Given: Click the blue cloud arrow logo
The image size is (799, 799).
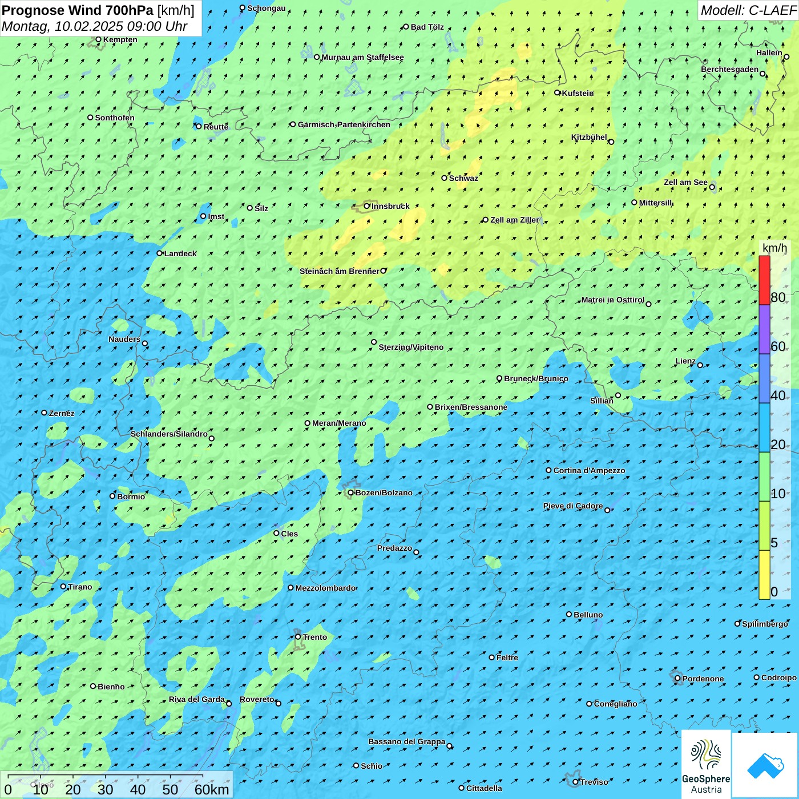Looking at the screenshot, I should click(765, 765).
